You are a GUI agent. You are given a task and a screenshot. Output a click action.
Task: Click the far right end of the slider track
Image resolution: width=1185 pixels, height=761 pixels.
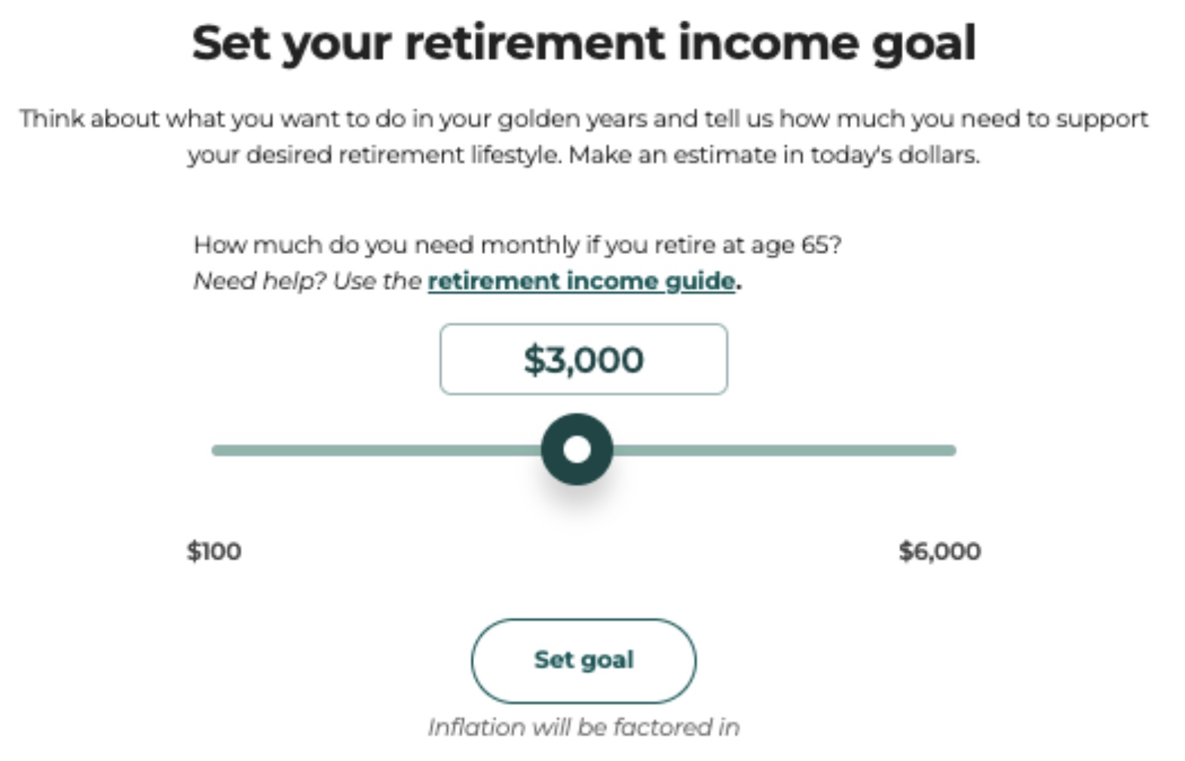951,451
